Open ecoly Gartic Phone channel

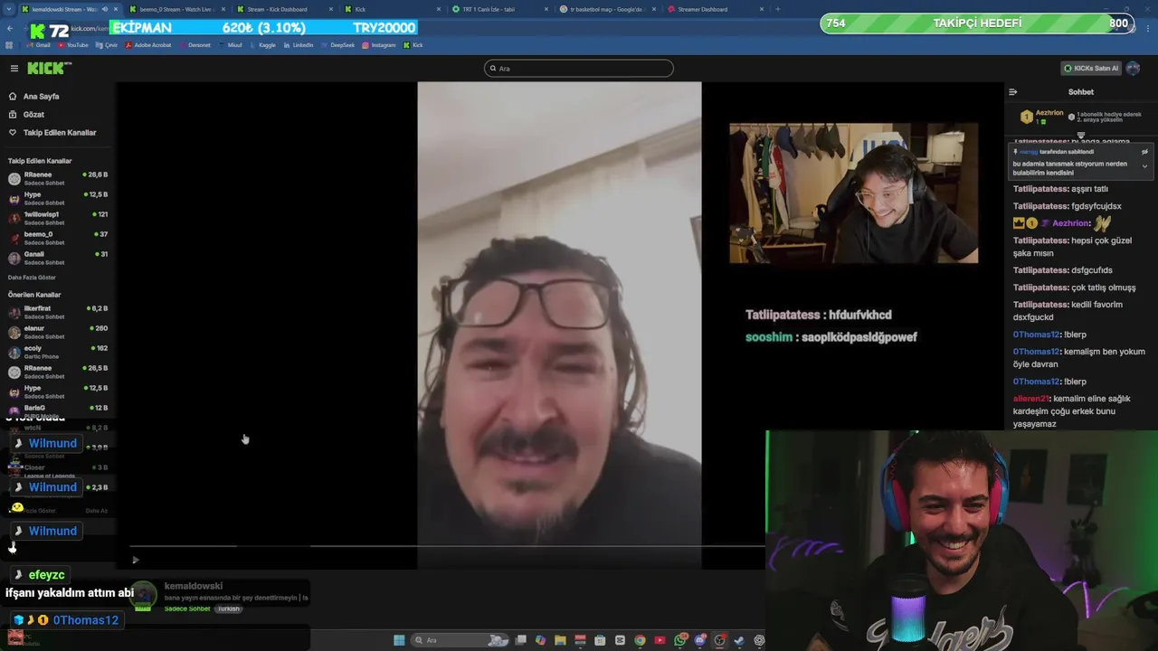tap(58, 352)
